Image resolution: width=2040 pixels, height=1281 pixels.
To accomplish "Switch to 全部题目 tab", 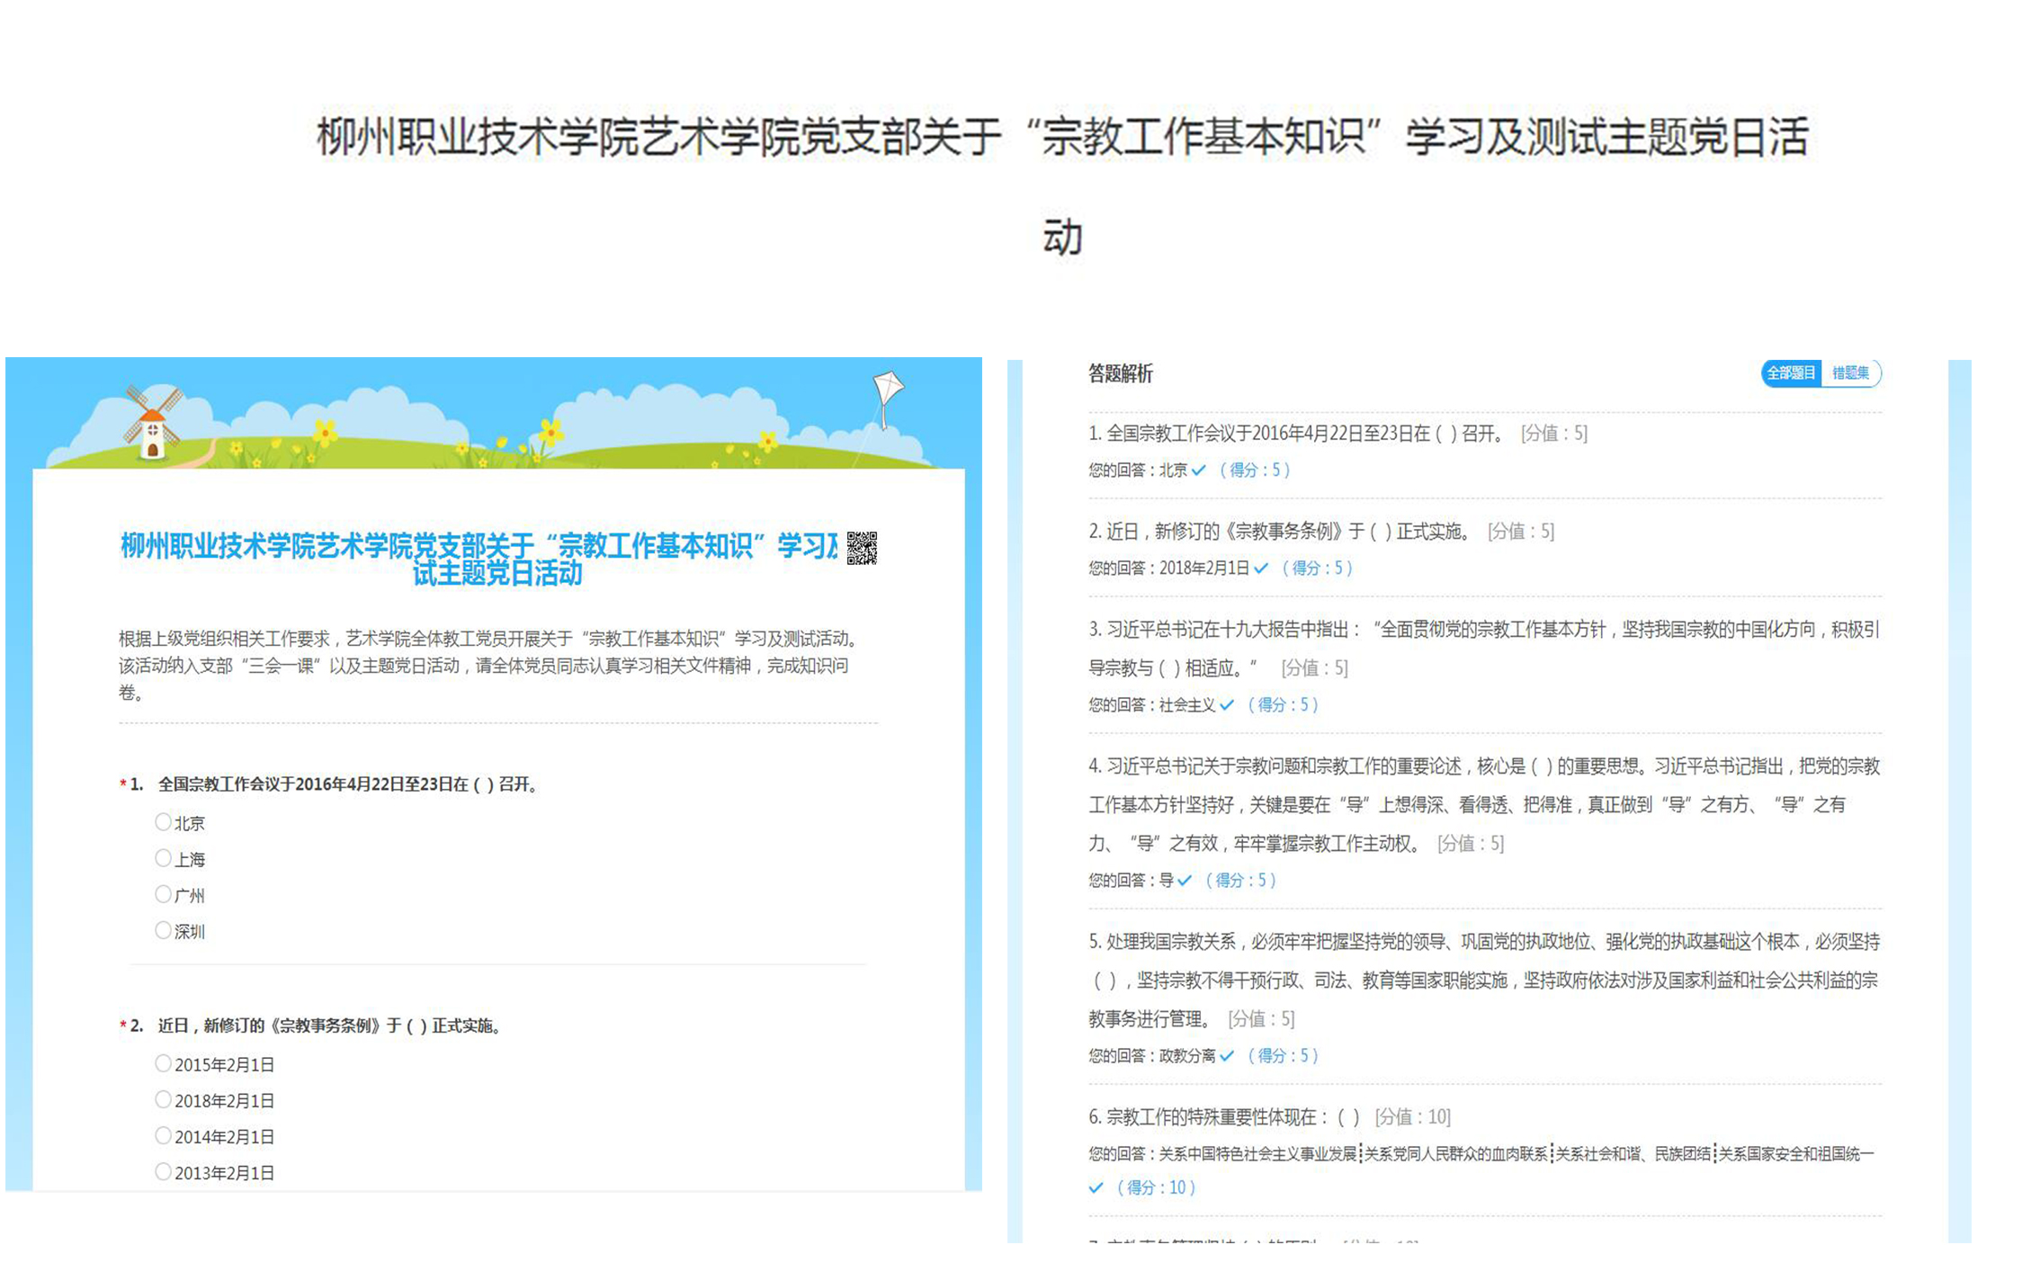I will tap(1790, 373).
